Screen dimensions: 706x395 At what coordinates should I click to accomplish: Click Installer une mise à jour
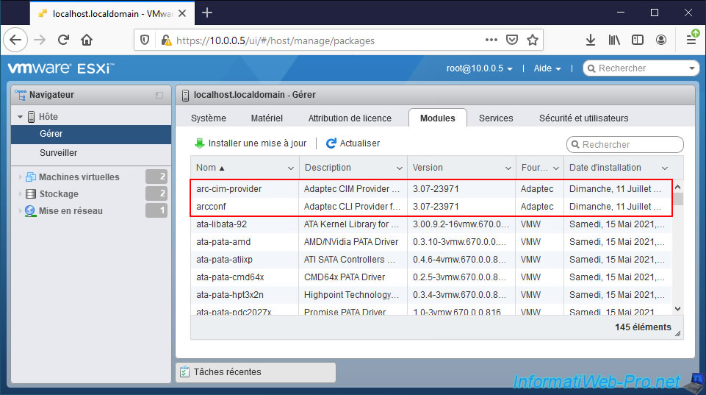point(250,143)
